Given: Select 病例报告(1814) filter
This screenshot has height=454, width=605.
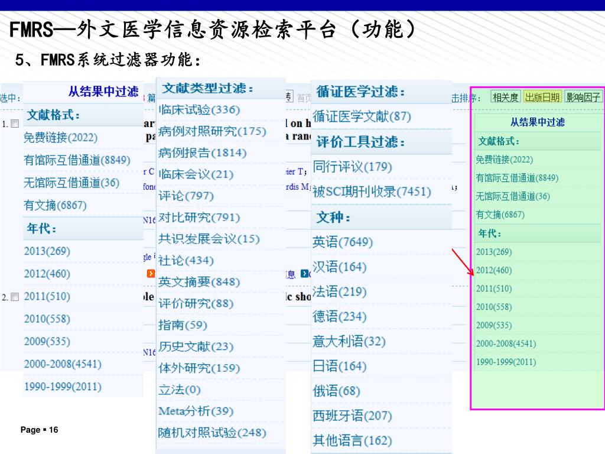Looking at the screenshot, I should coord(202,153).
